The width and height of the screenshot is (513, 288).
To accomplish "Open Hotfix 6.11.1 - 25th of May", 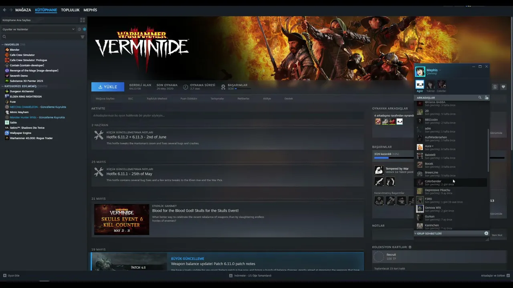I will pos(129,174).
